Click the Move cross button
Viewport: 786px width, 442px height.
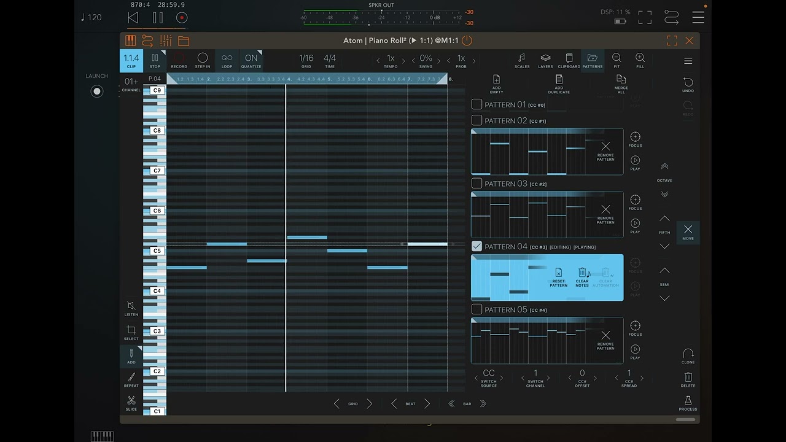pos(688,232)
